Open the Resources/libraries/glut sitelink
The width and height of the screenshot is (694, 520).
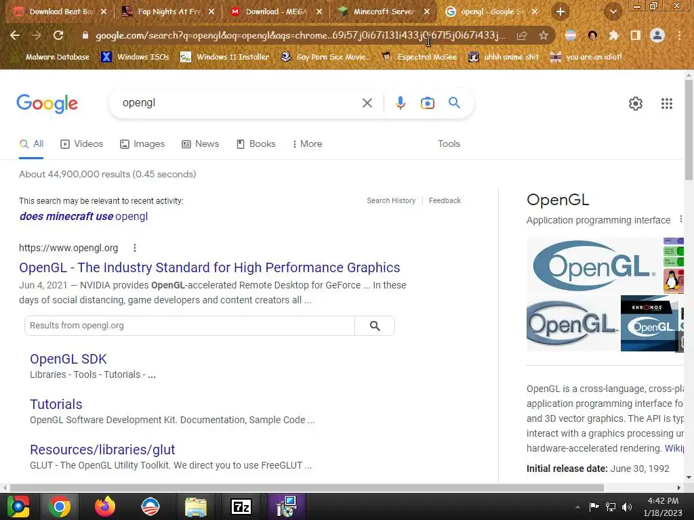pos(102,450)
